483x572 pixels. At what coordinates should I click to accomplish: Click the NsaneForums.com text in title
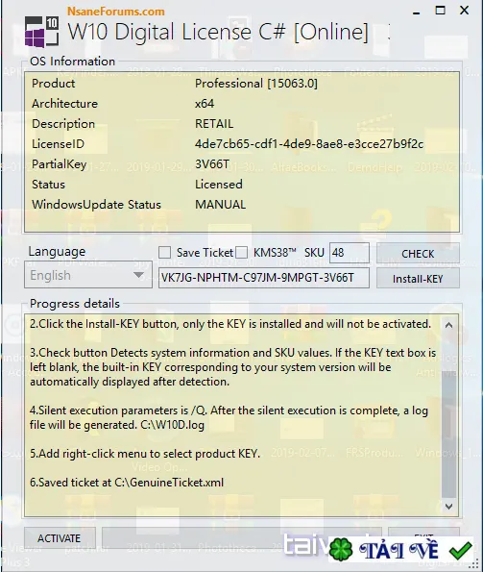point(116,12)
